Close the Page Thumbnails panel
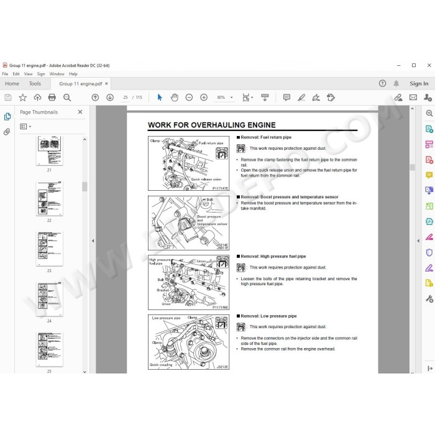The image size is (435, 435). tap(80, 112)
